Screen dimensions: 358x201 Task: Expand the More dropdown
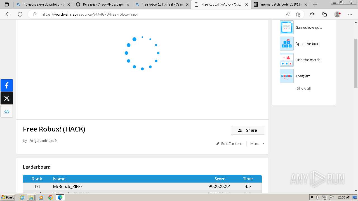point(257,143)
